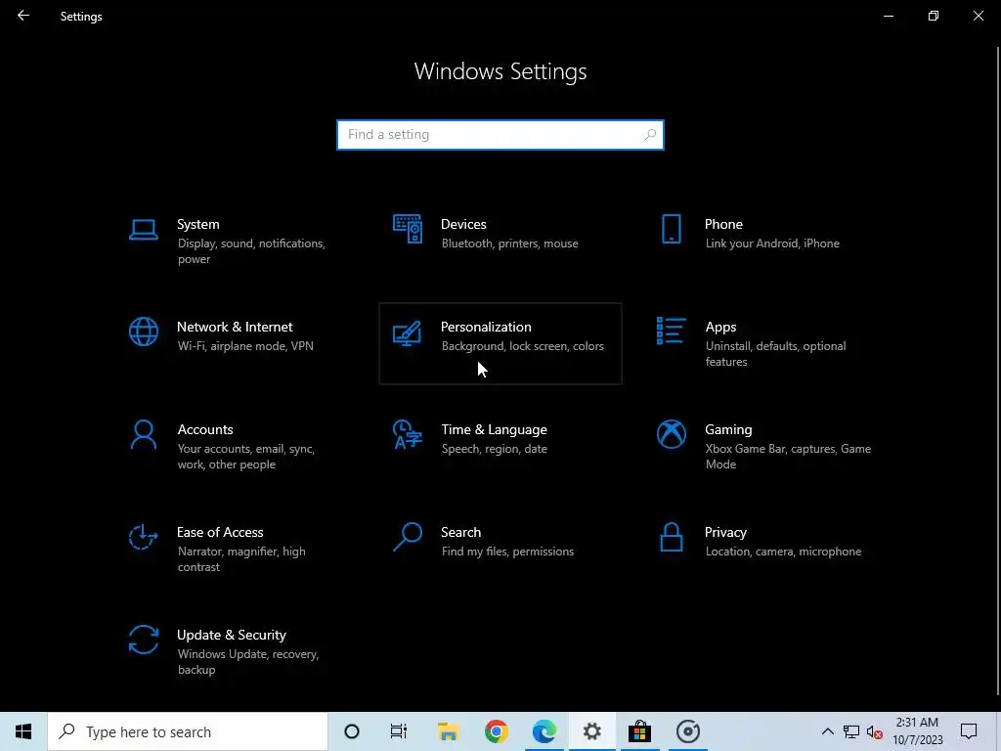Click the Gaming Xbox icon
Image resolution: width=1001 pixels, height=751 pixels.
671,434
